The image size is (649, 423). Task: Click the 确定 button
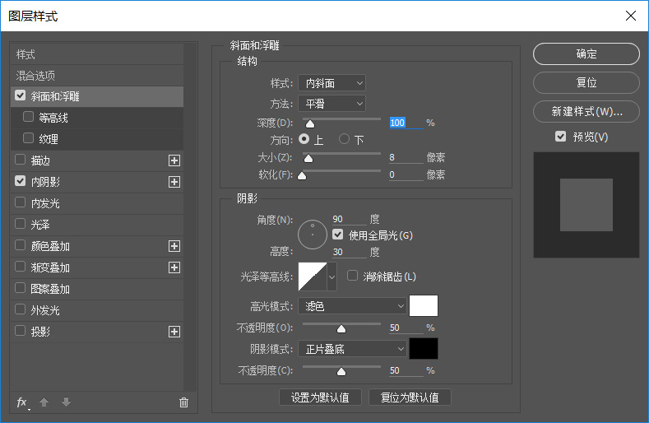pyautogui.click(x=586, y=54)
